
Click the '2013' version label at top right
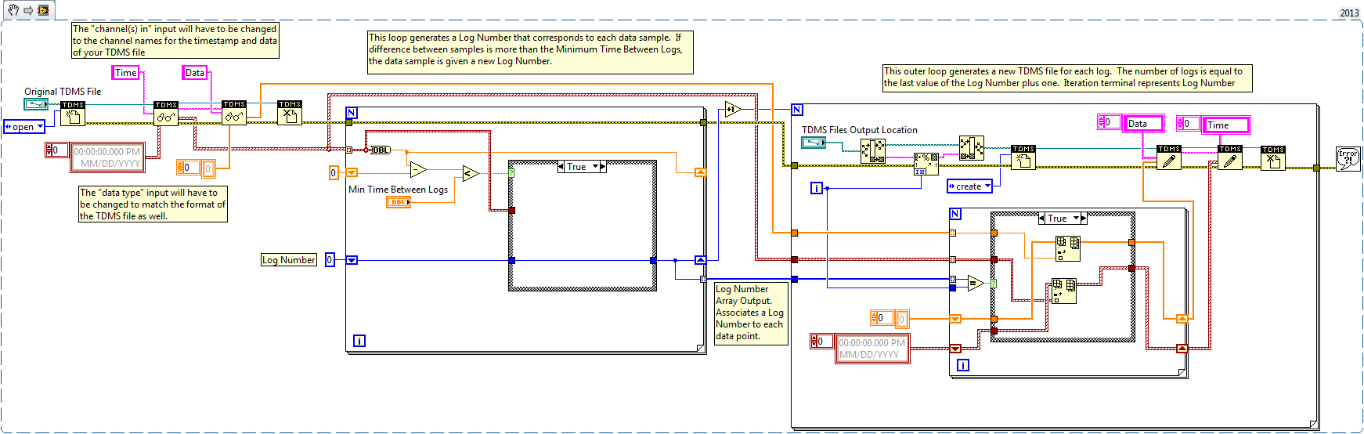pos(1350,13)
